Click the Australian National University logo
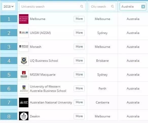148x123 pixels. 24,102
